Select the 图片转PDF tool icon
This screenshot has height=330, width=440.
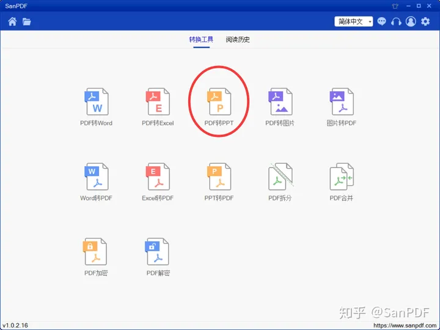point(342,101)
